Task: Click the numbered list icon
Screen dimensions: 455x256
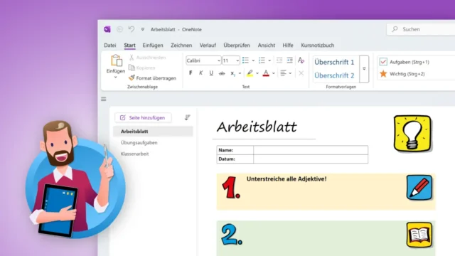Action: 262,60
